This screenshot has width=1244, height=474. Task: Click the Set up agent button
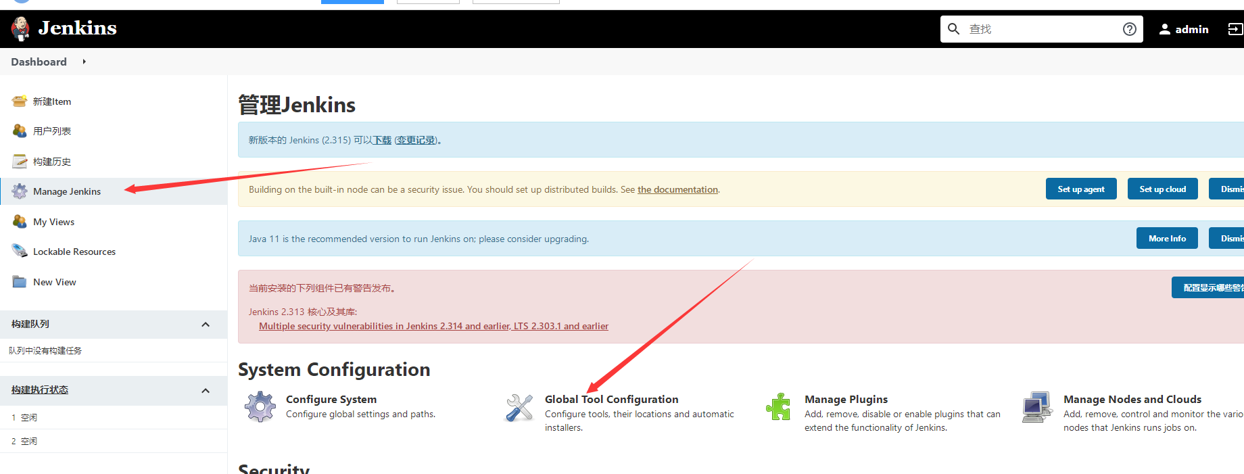(1081, 189)
